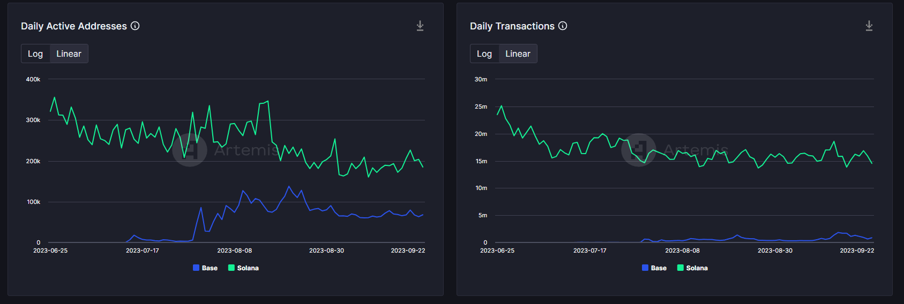The height and width of the screenshot is (304, 904).
Task: Hide Solana series in Daily Transactions legend
Action: pos(693,268)
